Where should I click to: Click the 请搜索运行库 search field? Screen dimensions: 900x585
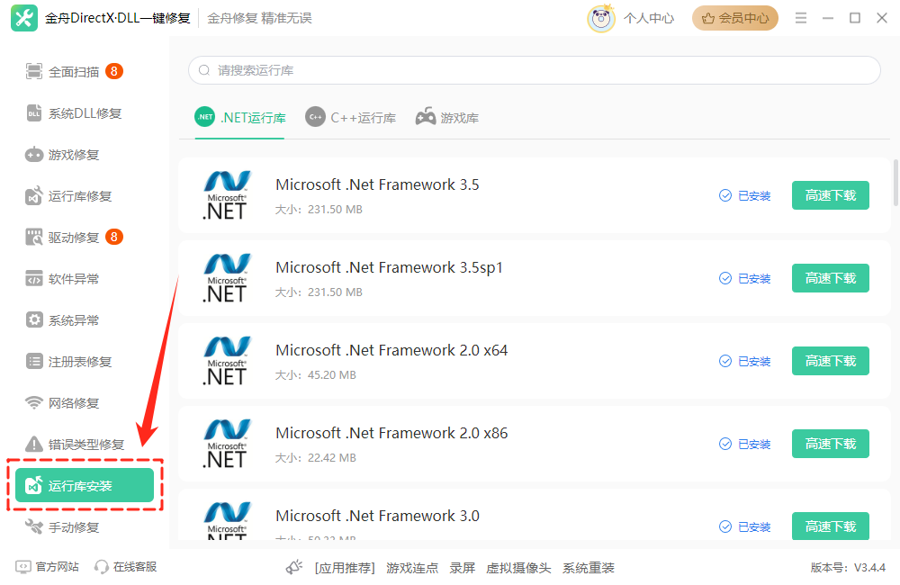[534, 70]
